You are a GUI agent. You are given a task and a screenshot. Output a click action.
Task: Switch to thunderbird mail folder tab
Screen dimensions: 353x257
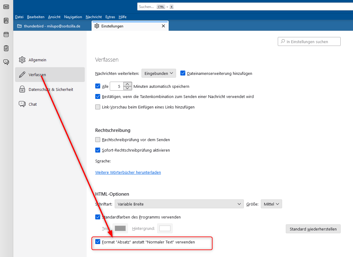52,26
